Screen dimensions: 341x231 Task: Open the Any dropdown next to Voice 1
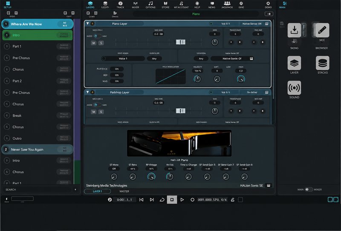[x=154, y=58]
